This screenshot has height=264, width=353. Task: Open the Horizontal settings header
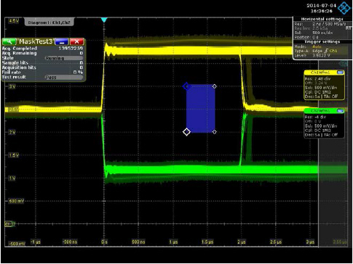click(x=322, y=19)
